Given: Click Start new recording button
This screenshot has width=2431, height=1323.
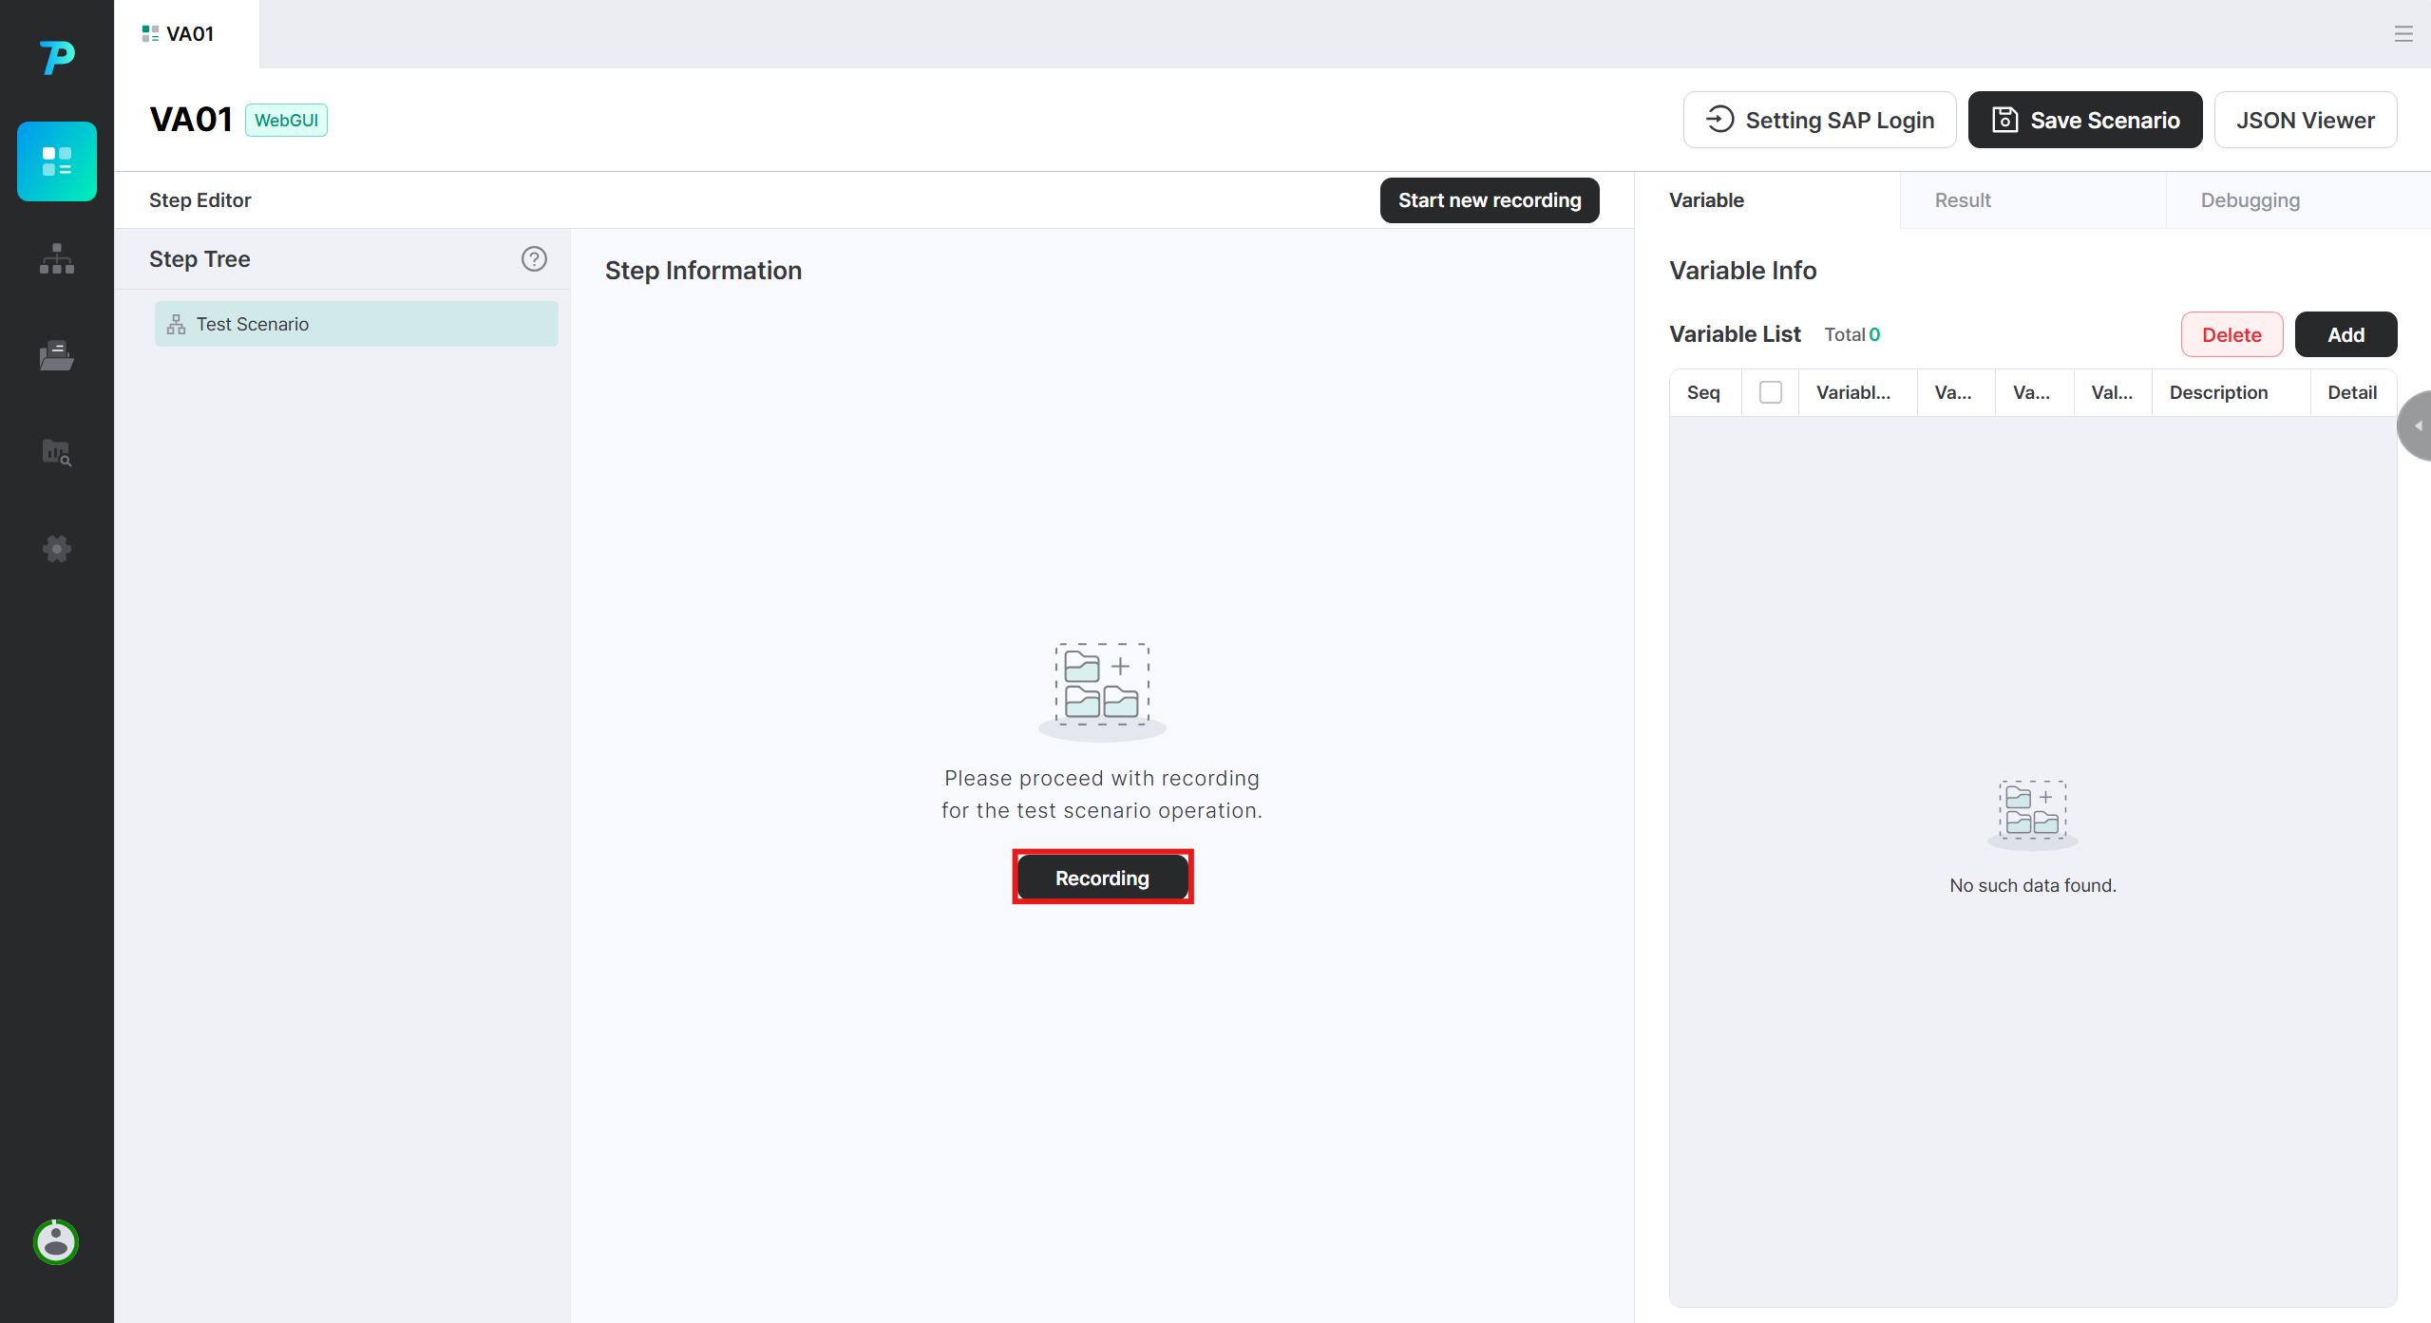Looking at the screenshot, I should tap(1489, 200).
